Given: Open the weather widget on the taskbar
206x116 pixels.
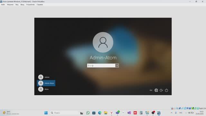Looking at the screenshot, I should point(11,113).
